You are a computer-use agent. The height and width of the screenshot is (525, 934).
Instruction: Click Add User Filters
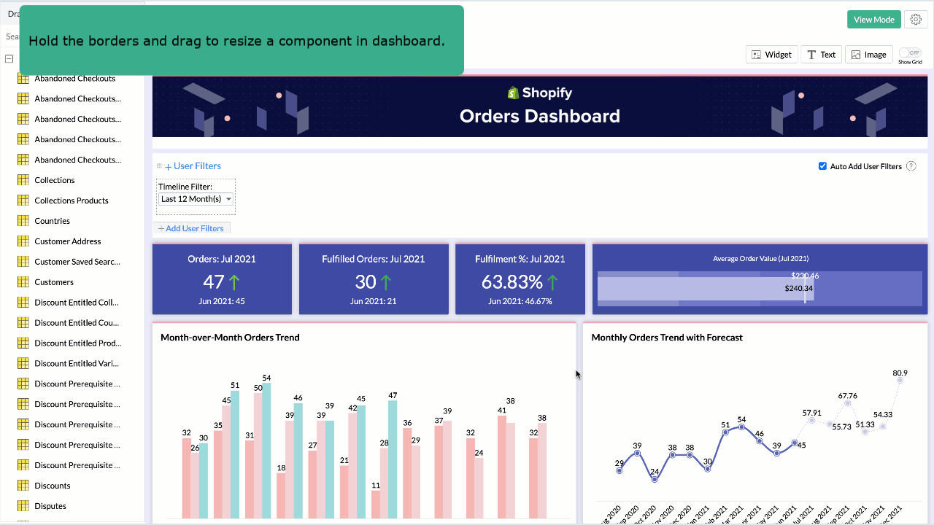(x=192, y=227)
